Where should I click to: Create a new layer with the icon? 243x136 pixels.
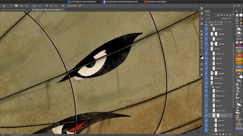point(227,134)
